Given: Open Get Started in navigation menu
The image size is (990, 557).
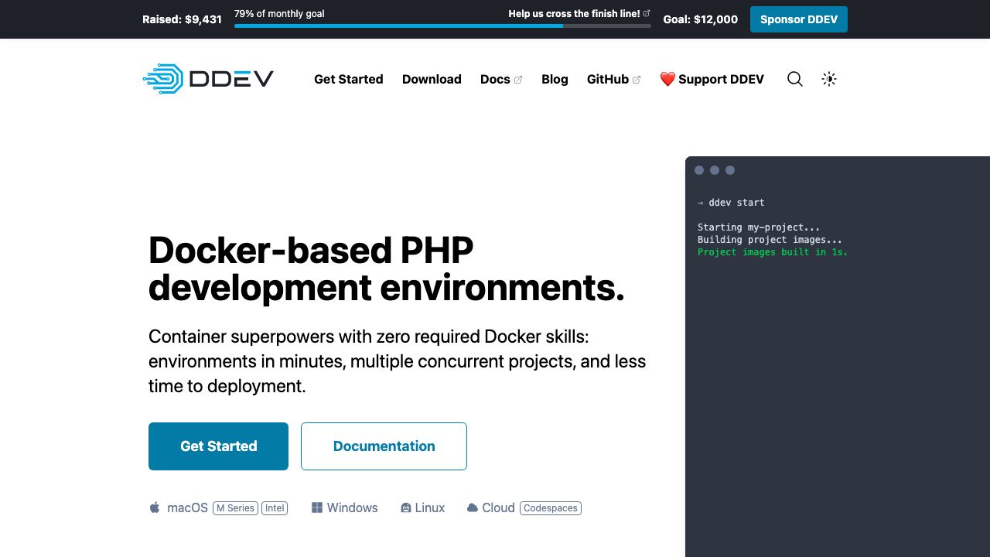Looking at the screenshot, I should pyautogui.click(x=349, y=79).
